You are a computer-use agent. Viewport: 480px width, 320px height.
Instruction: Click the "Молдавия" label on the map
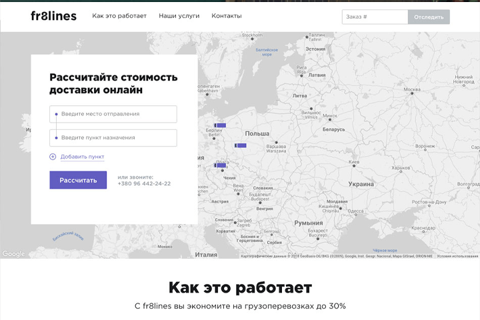pyautogui.click(x=337, y=201)
